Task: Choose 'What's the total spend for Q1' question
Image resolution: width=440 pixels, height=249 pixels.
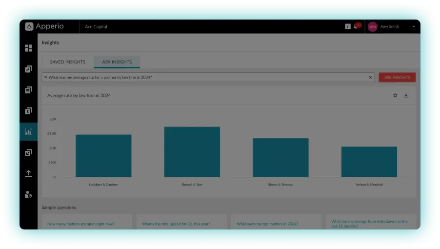Action: pos(176,224)
